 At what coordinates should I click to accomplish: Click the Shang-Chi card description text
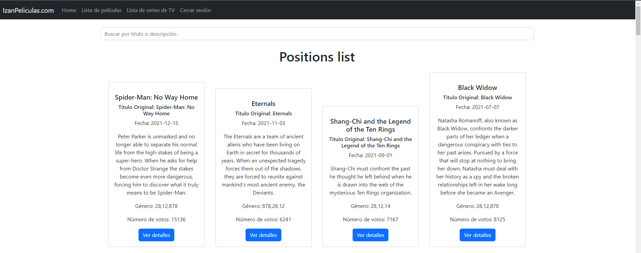click(x=370, y=180)
